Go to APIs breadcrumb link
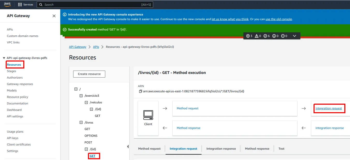This screenshot has width=350, height=160. (x=96, y=47)
